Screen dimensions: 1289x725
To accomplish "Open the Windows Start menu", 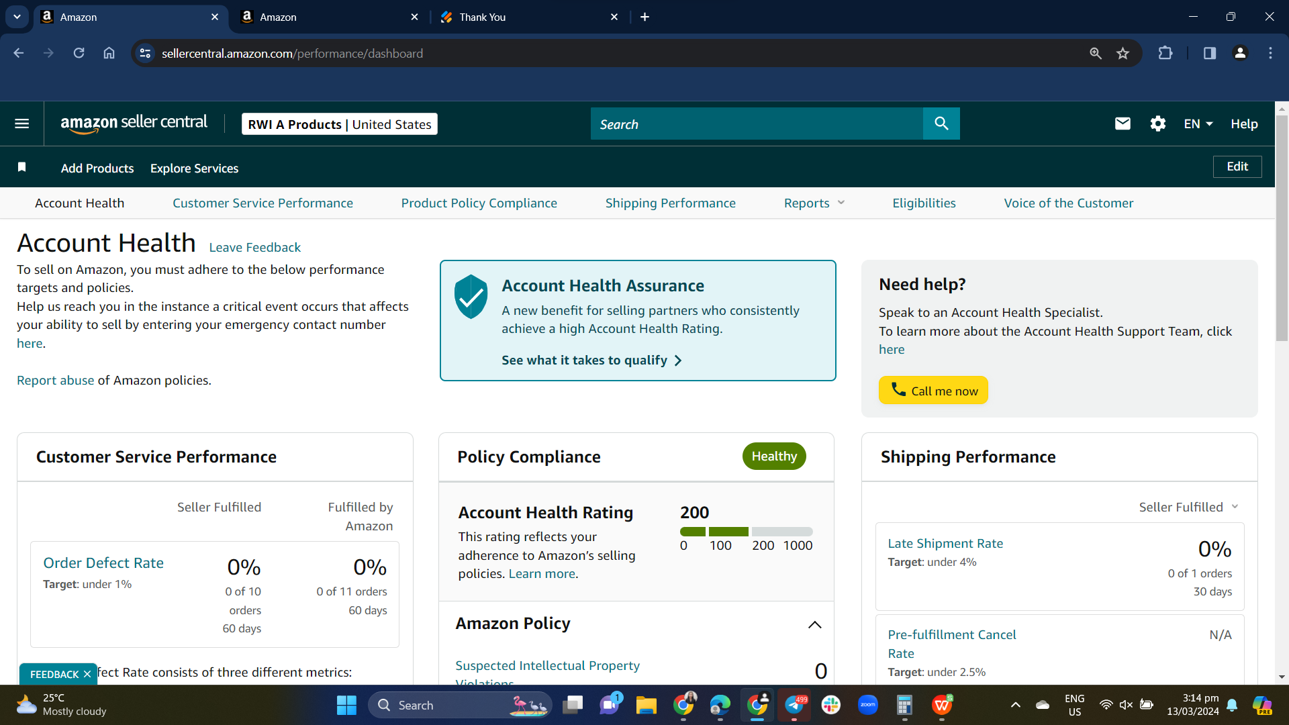I will coord(346,705).
